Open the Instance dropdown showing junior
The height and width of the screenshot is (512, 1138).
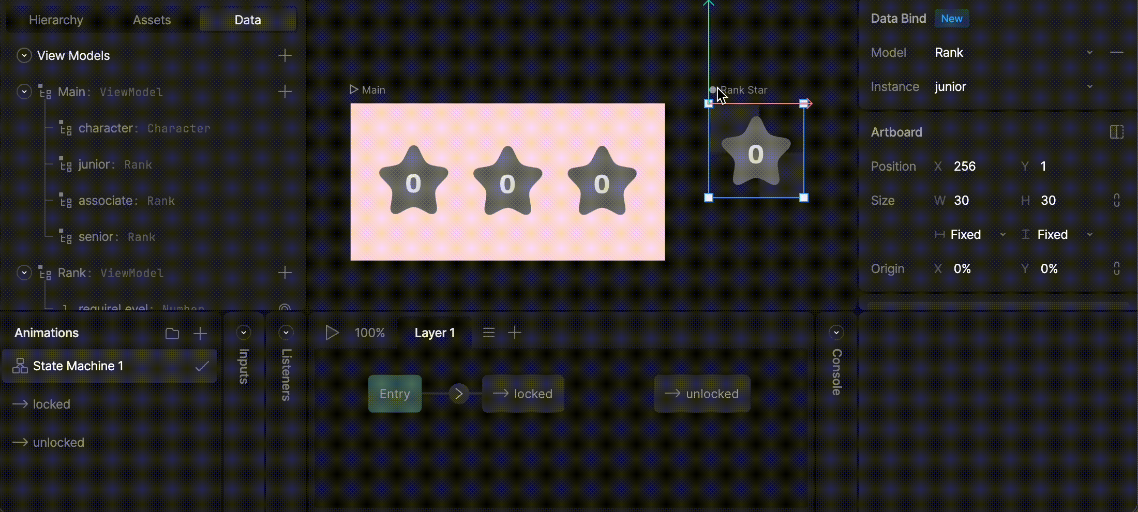[x=1014, y=86]
